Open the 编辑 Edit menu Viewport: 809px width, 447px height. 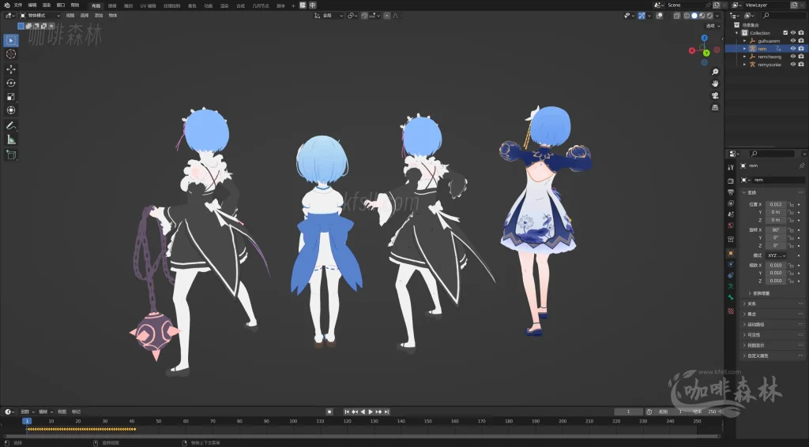[x=32, y=6]
